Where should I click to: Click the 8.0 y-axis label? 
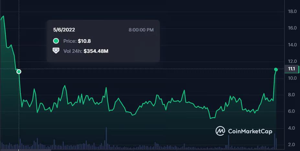pyautogui.click(x=292, y=95)
